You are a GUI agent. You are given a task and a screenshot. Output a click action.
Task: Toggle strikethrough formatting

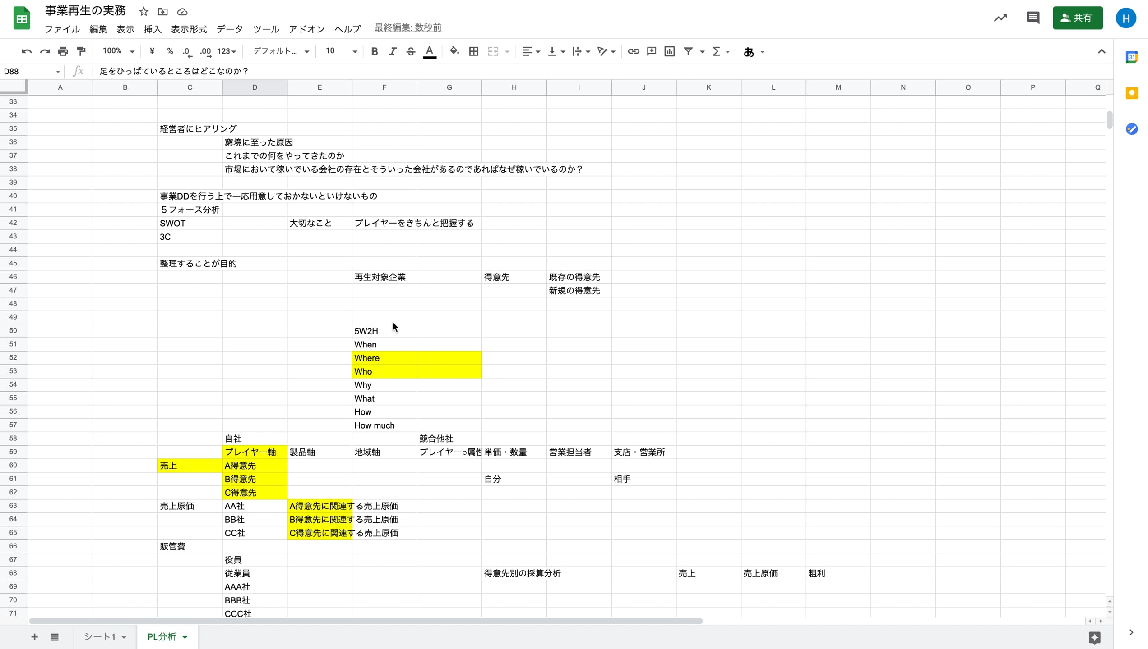(x=410, y=51)
